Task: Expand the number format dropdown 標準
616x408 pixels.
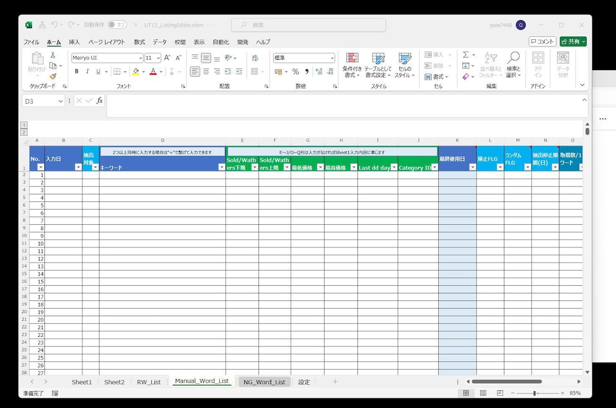Action: (x=332, y=58)
